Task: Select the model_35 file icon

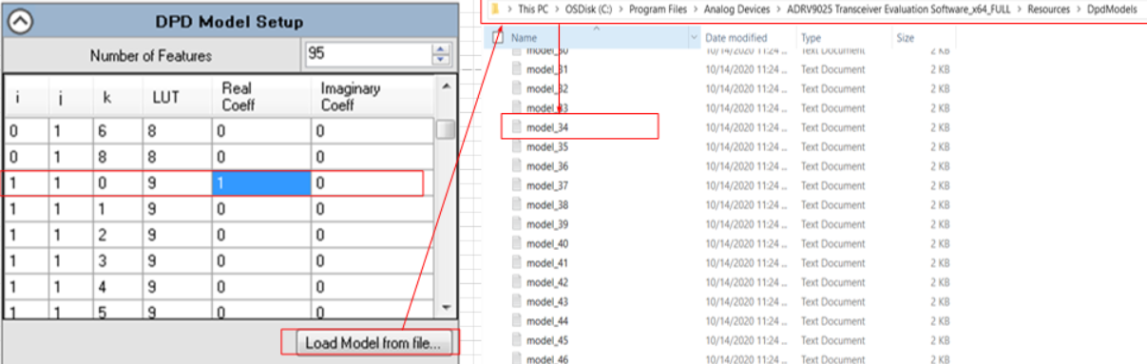Action: tap(517, 146)
